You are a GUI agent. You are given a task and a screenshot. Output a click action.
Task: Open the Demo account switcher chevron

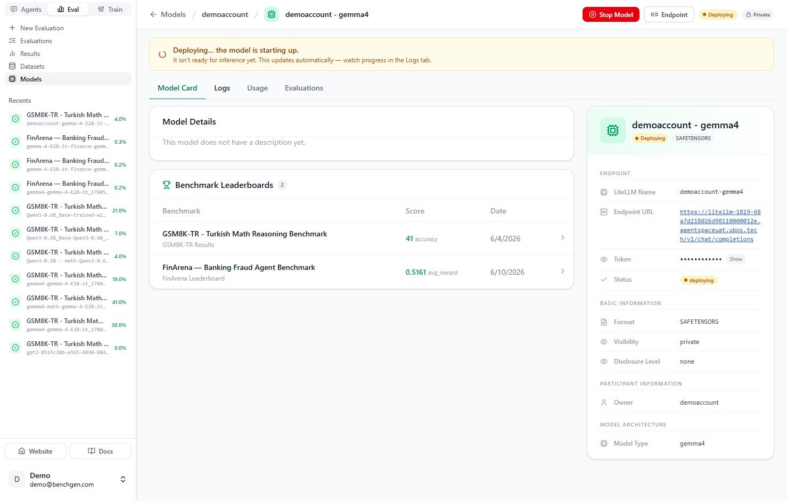123,479
